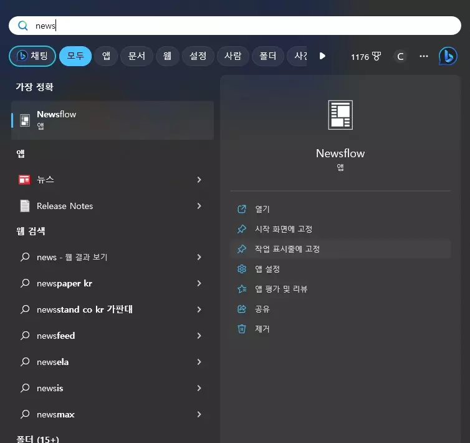Expand the 'newsis' chevron

click(199, 388)
